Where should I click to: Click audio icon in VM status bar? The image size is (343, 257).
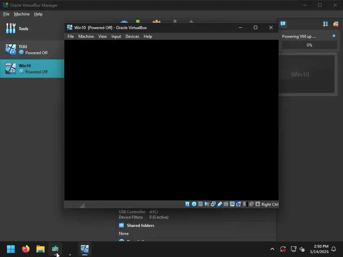pyautogui.click(x=207, y=204)
